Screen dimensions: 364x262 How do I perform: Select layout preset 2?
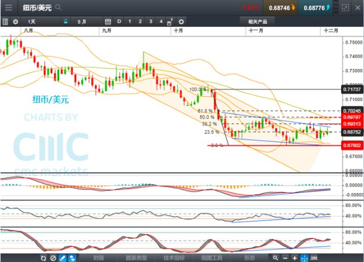[x=140, y=22]
